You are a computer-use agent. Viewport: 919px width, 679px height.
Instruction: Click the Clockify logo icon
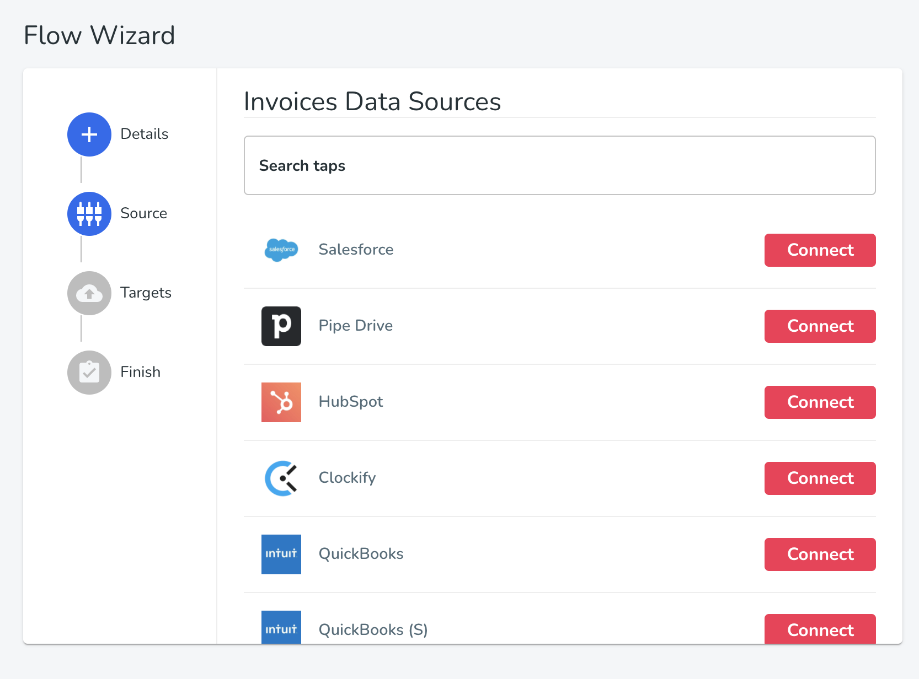(x=281, y=478)
